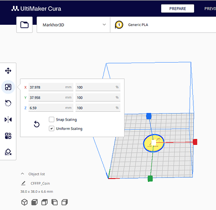The width and height of the screenshot is (216, 210).
Task: Switch to left view cube icon
Action: pyautogui.click(x=54, y=202)
